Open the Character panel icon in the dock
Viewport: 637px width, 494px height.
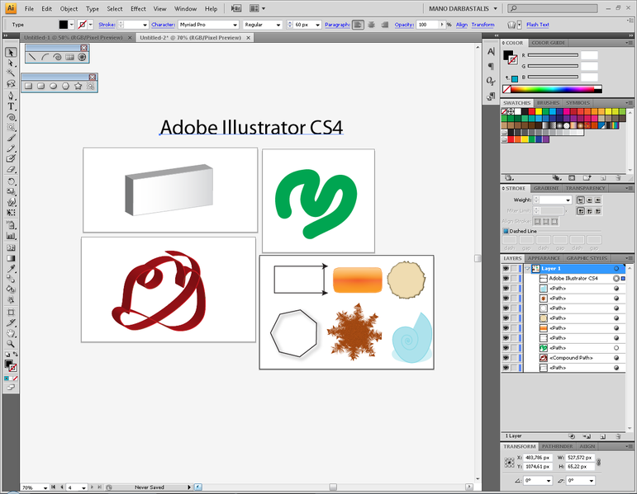[490, 51]
